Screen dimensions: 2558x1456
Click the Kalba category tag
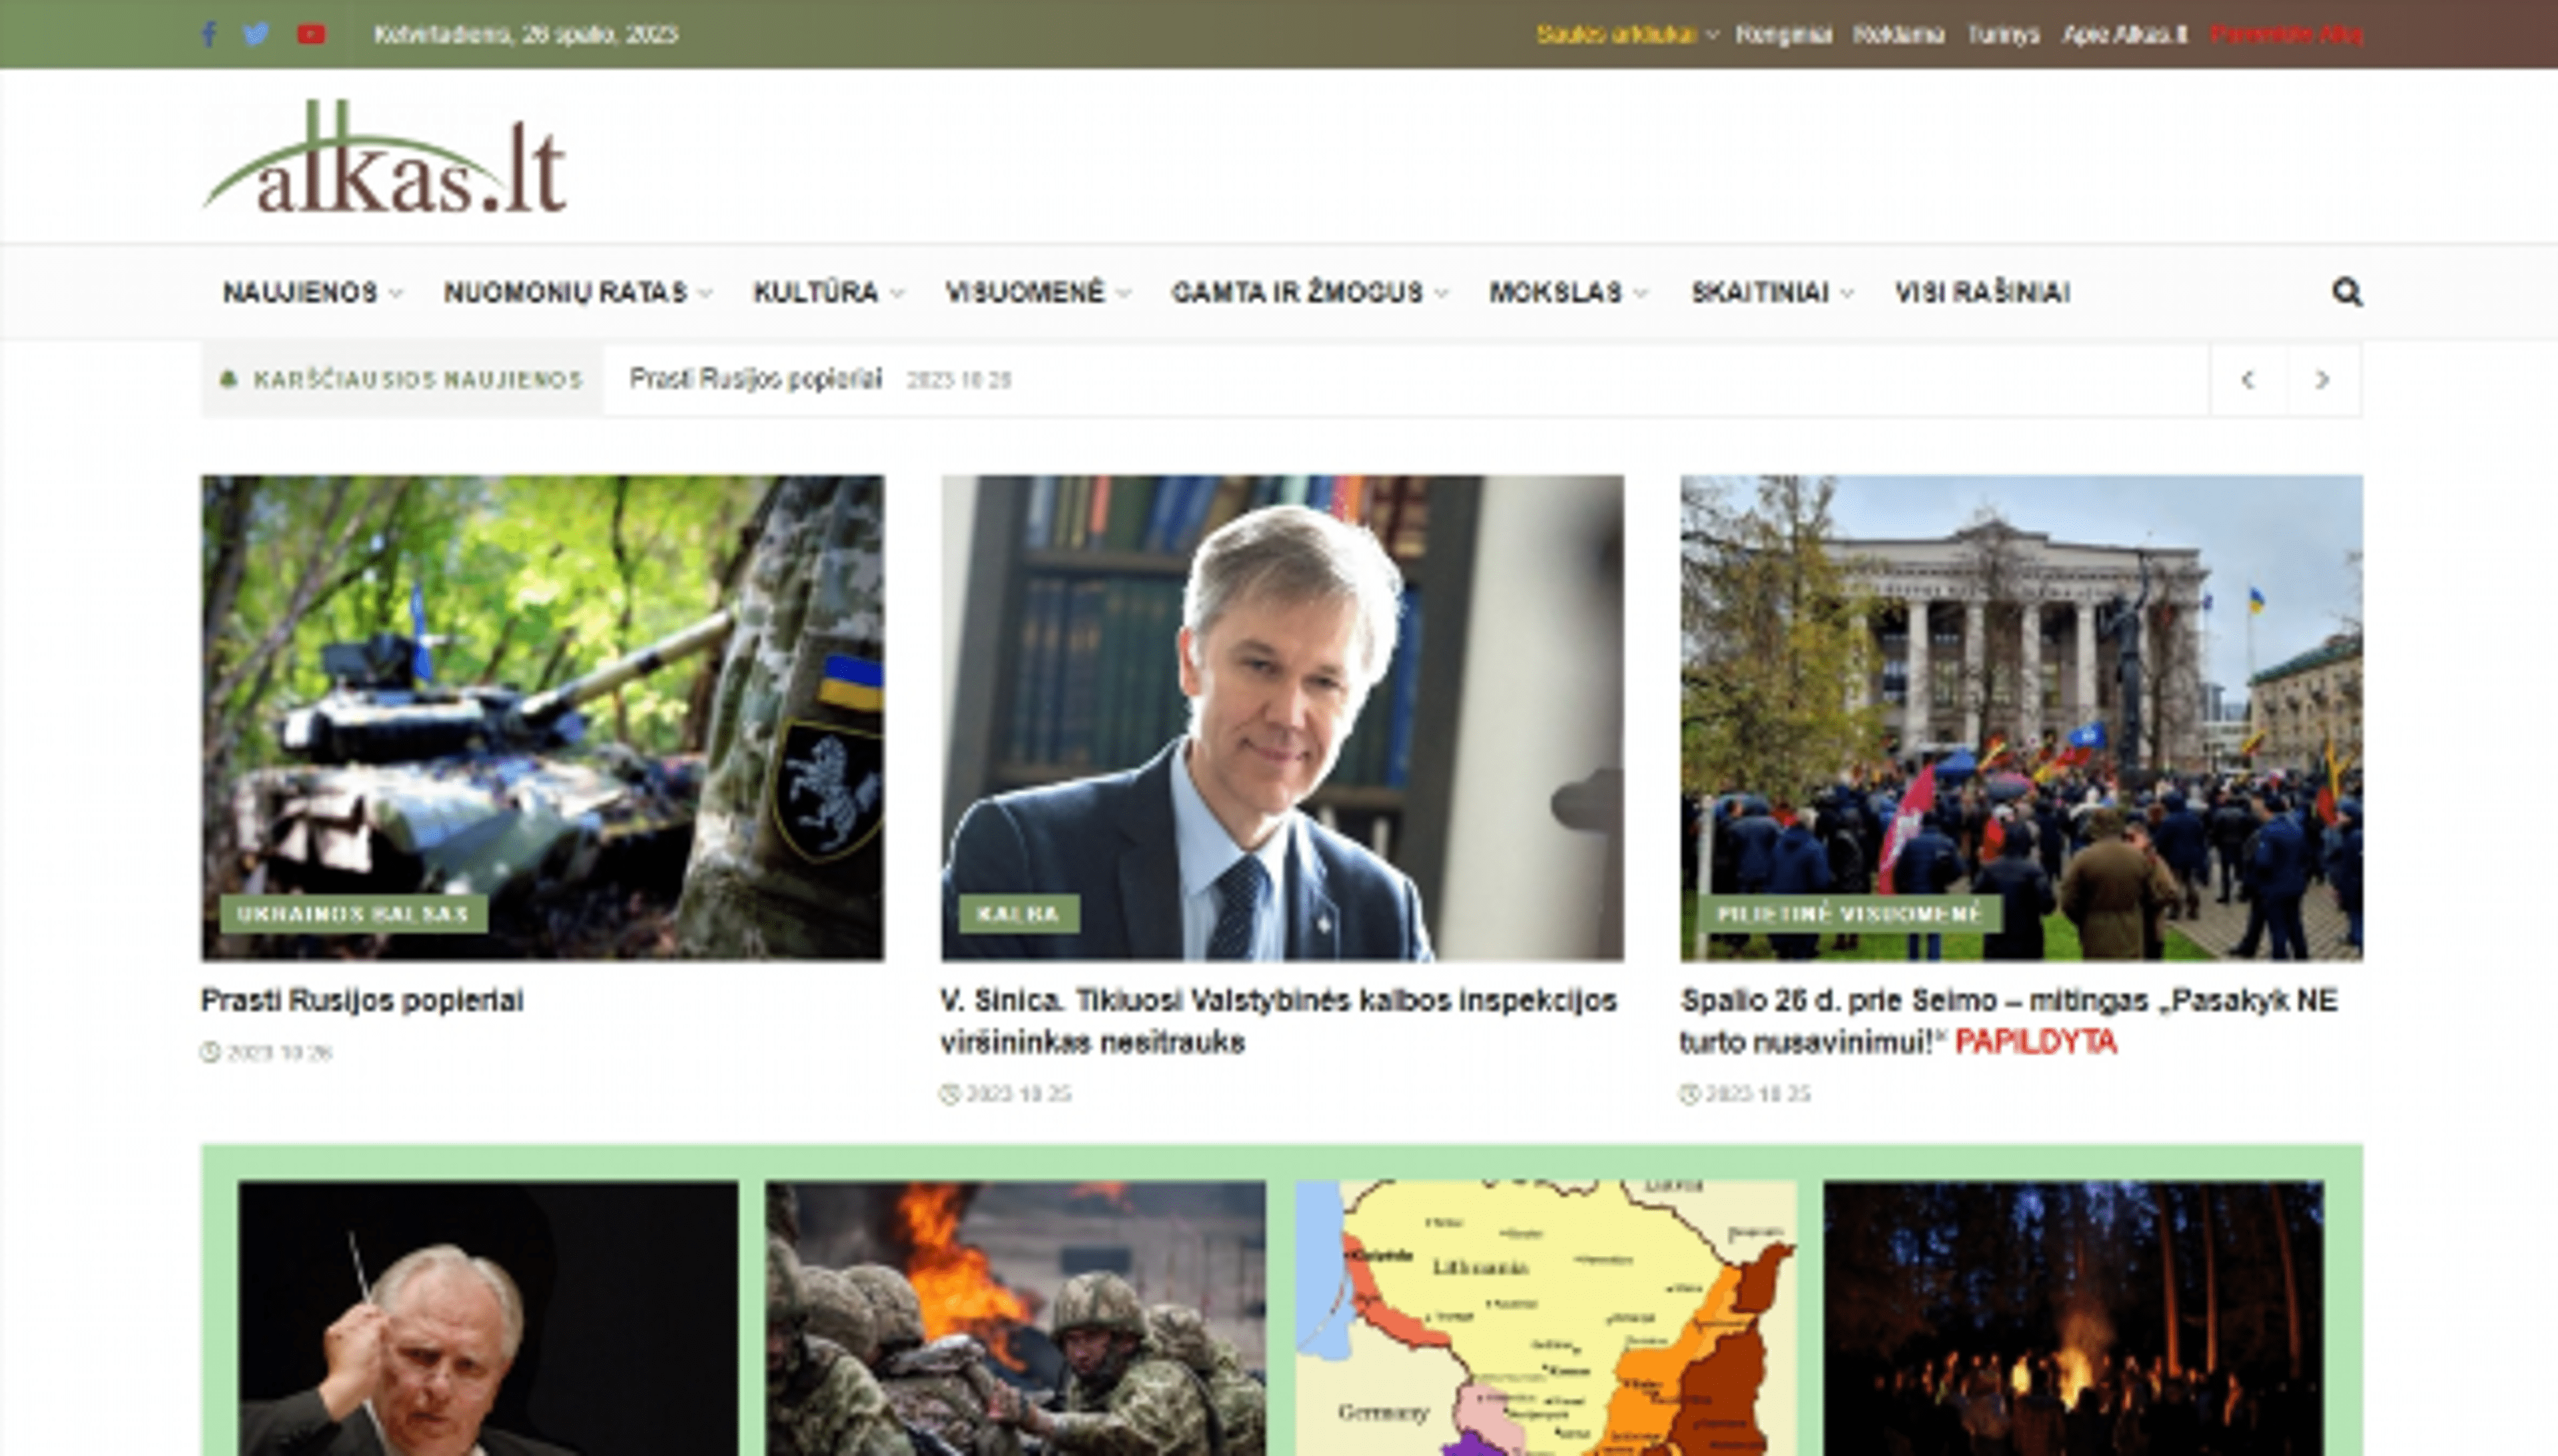pyautogui.click(x=1018, y=913)
